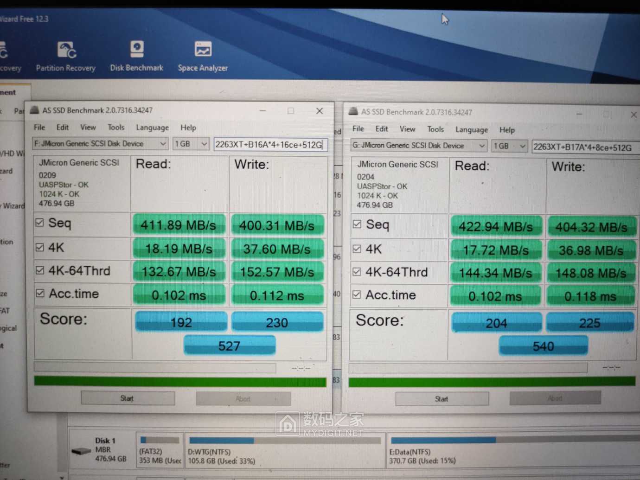Uncheck the Seq test in left window
Screen dimensions: 640x480
[x=40, y=223]
